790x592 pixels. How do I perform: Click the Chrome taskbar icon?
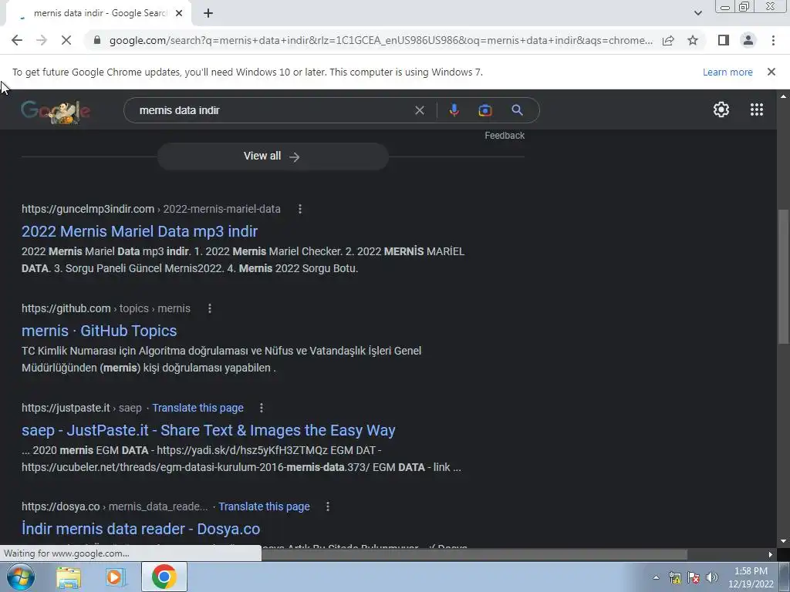coord(164,577)
